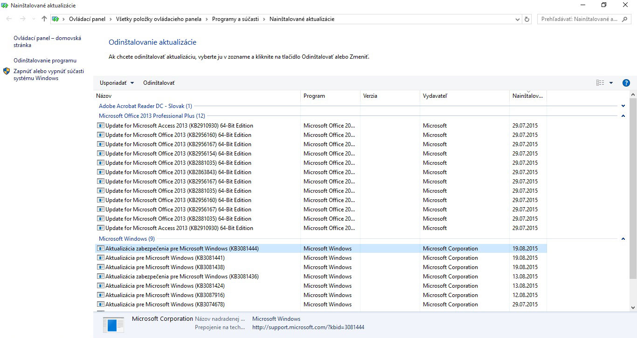Viewport: 637px width, 338px height.
Task: Click Microsoft Corporation in the KB3081438 row
Action: (450, 267)
